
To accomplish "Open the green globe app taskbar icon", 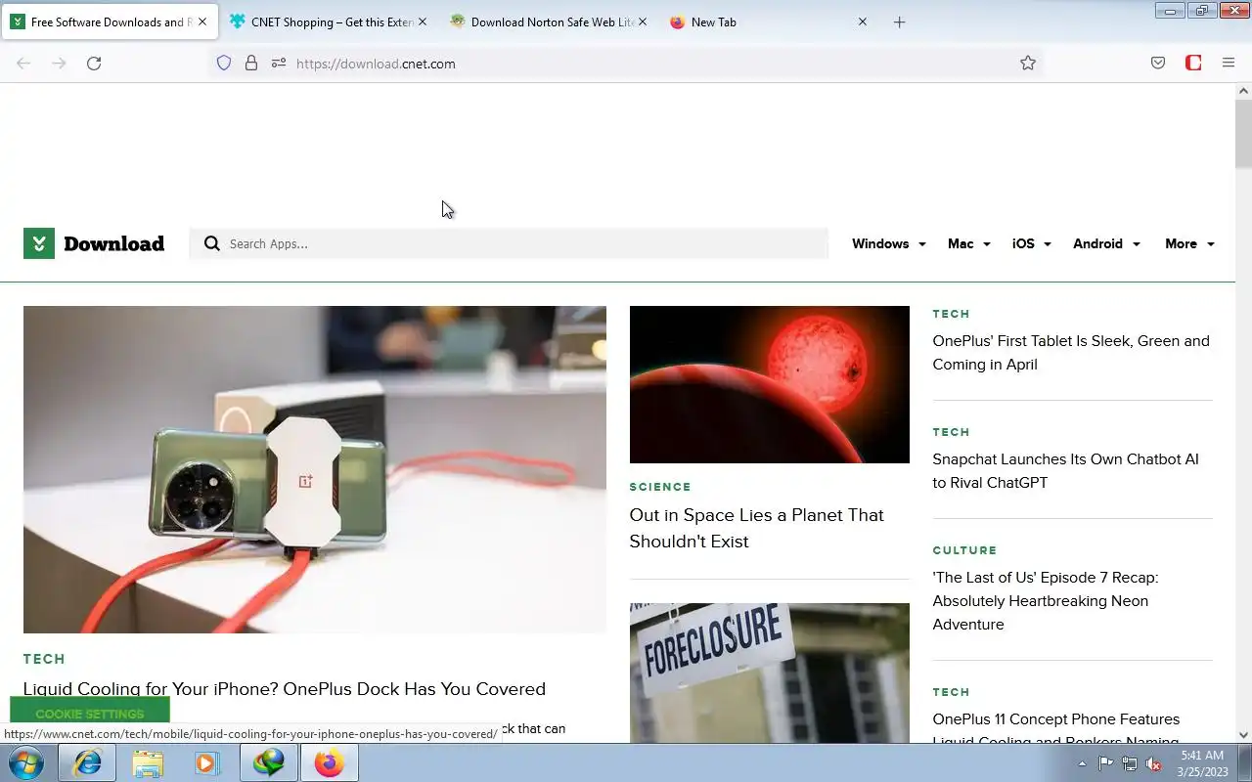I will (269, 762).
